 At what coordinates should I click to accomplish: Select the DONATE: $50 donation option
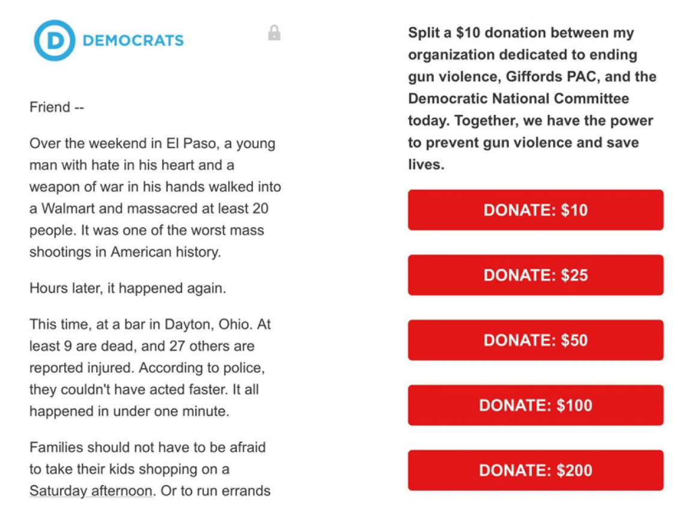click(535, 340)
